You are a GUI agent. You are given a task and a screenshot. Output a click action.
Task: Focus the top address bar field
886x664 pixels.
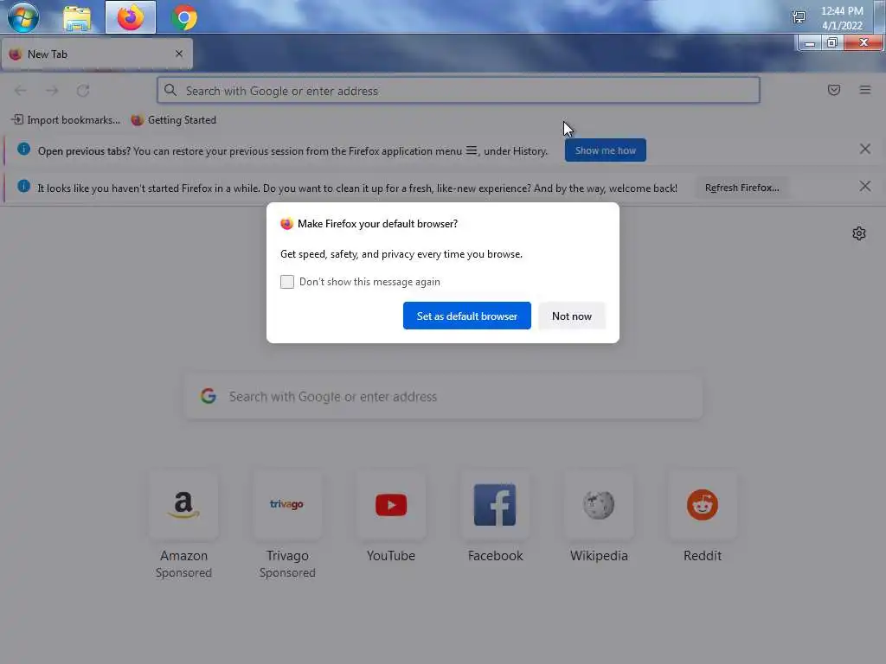(459, 90)
